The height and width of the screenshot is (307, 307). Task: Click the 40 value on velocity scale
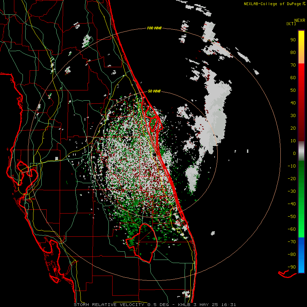[293, 103]
